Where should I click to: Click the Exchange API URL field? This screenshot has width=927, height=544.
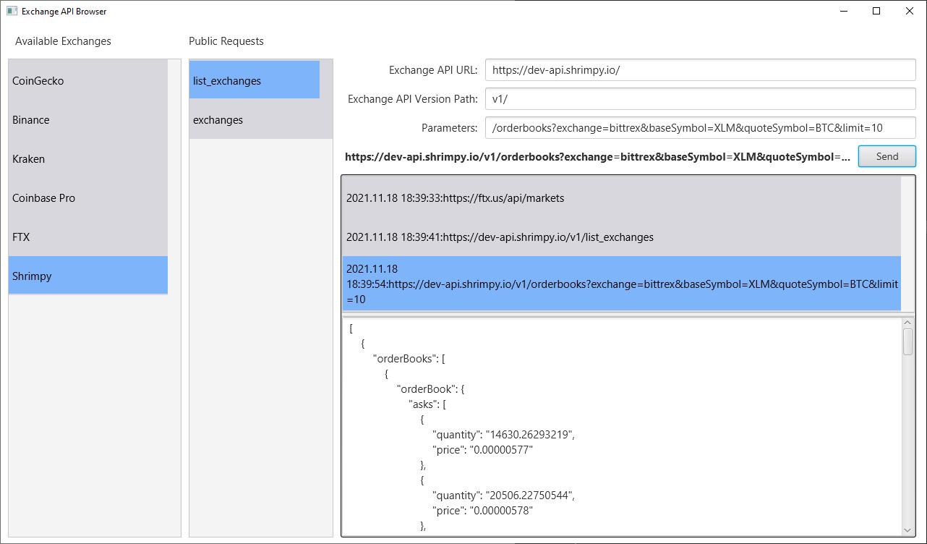pos(700,70)
